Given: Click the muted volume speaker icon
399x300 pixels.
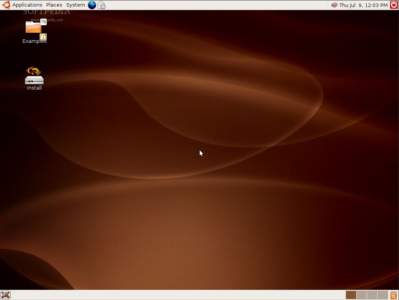Looking at the screenshot, I should (x=334, y=5).
